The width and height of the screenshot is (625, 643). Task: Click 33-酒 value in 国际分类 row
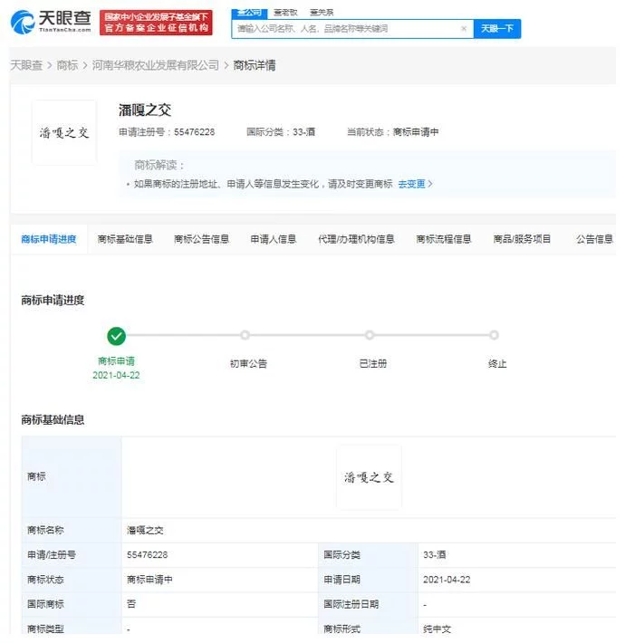click(434, 555)
